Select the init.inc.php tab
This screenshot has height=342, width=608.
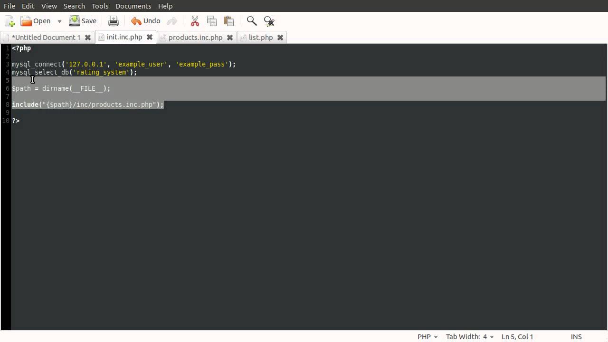tap(124, 37)
